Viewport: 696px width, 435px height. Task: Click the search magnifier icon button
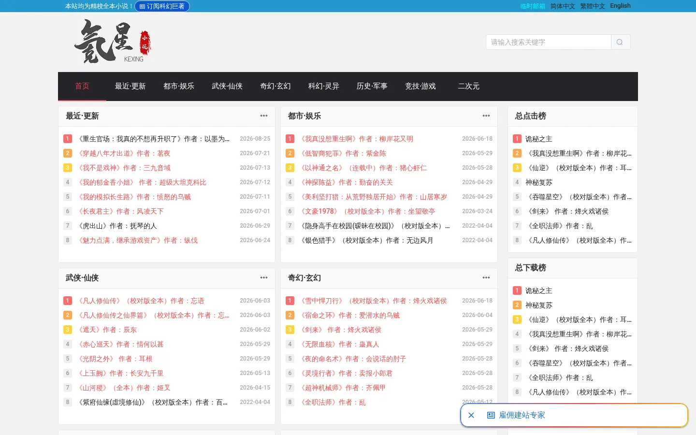tap(620, 42)
